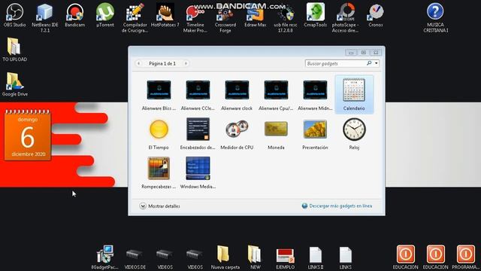The image size is (481, 271).
Task: Pick the Presentación slideshow gadget
Action: pos(315,134)
